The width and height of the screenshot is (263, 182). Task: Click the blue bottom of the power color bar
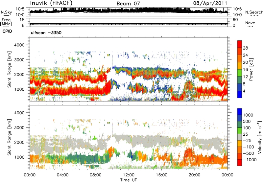(x=240, y=95)
